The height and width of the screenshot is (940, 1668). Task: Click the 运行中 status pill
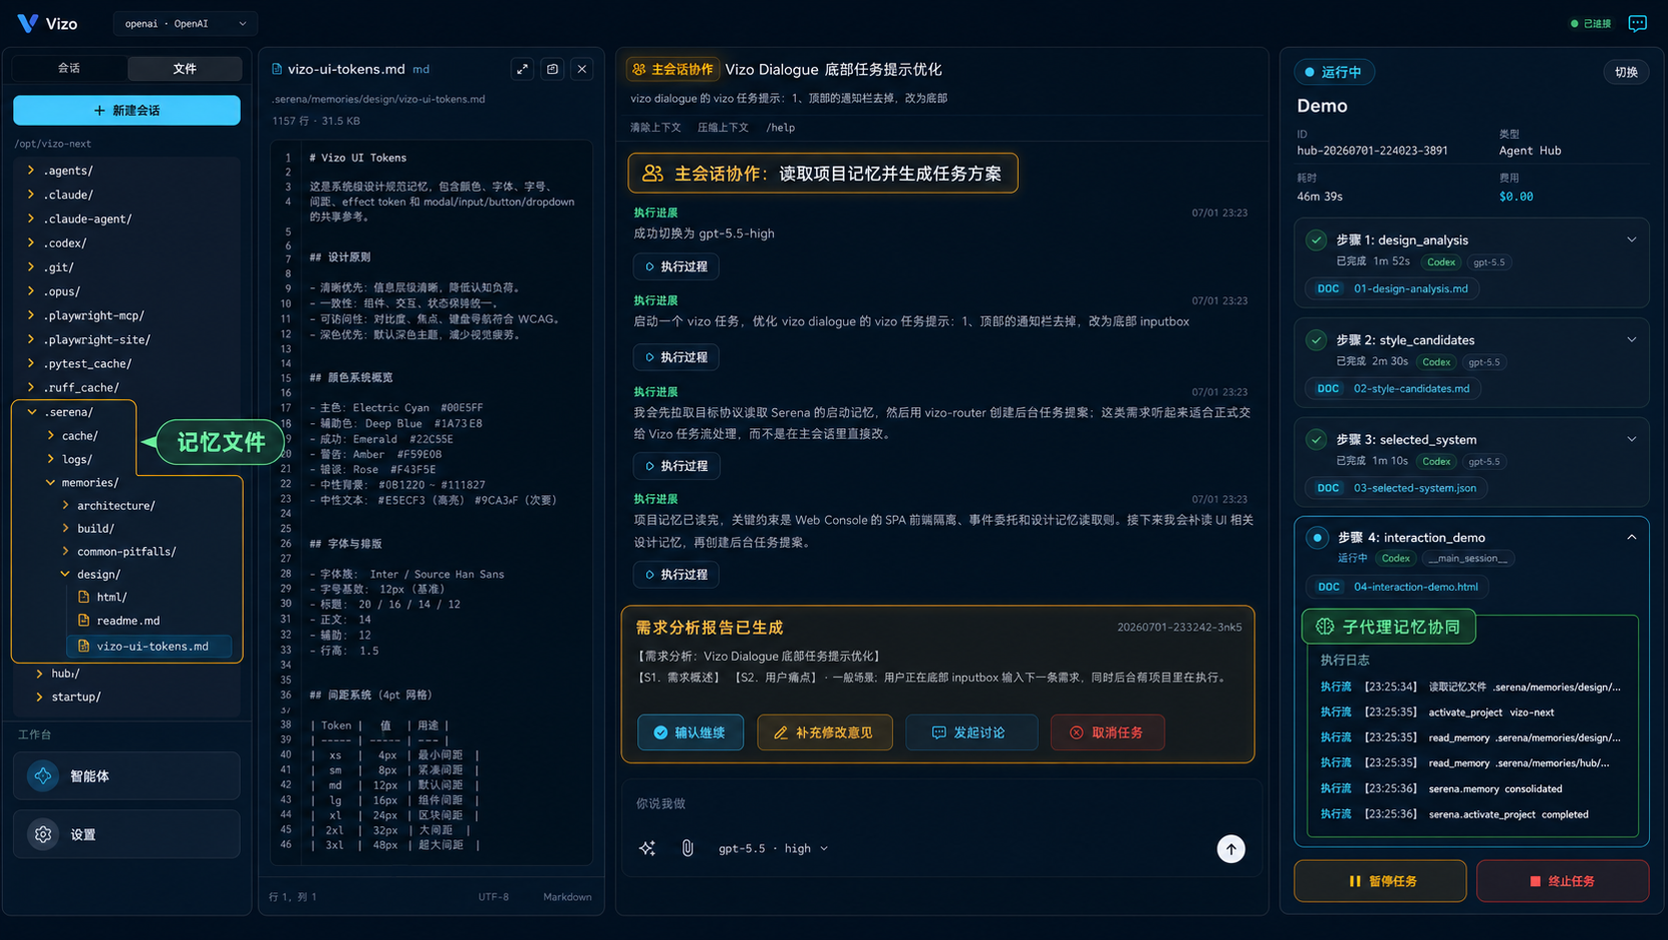pyautogui.click(x=1334, y=72)
